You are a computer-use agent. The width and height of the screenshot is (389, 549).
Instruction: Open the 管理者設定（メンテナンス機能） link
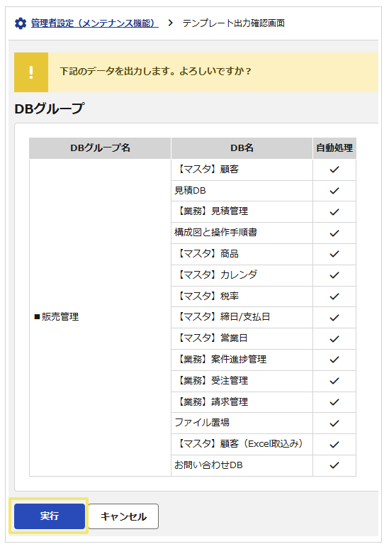click(94, 23)
